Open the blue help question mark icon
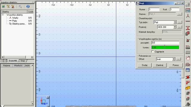Viewport: 191px width, 107px height. pyautogui.click(x=28, y=7)
